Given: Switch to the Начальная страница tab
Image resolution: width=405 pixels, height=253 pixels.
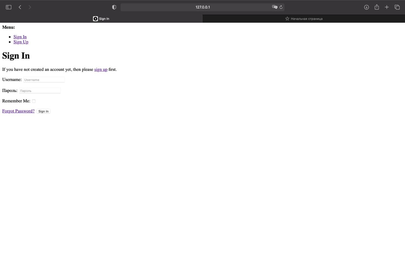Looking at the screenshot, I should coord(304,19).
